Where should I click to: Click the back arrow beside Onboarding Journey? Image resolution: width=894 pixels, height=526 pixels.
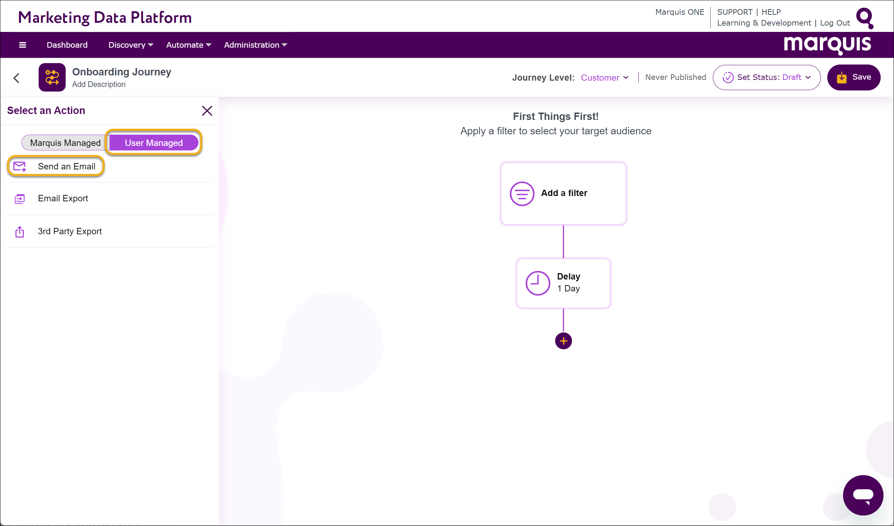coord(16,78)
